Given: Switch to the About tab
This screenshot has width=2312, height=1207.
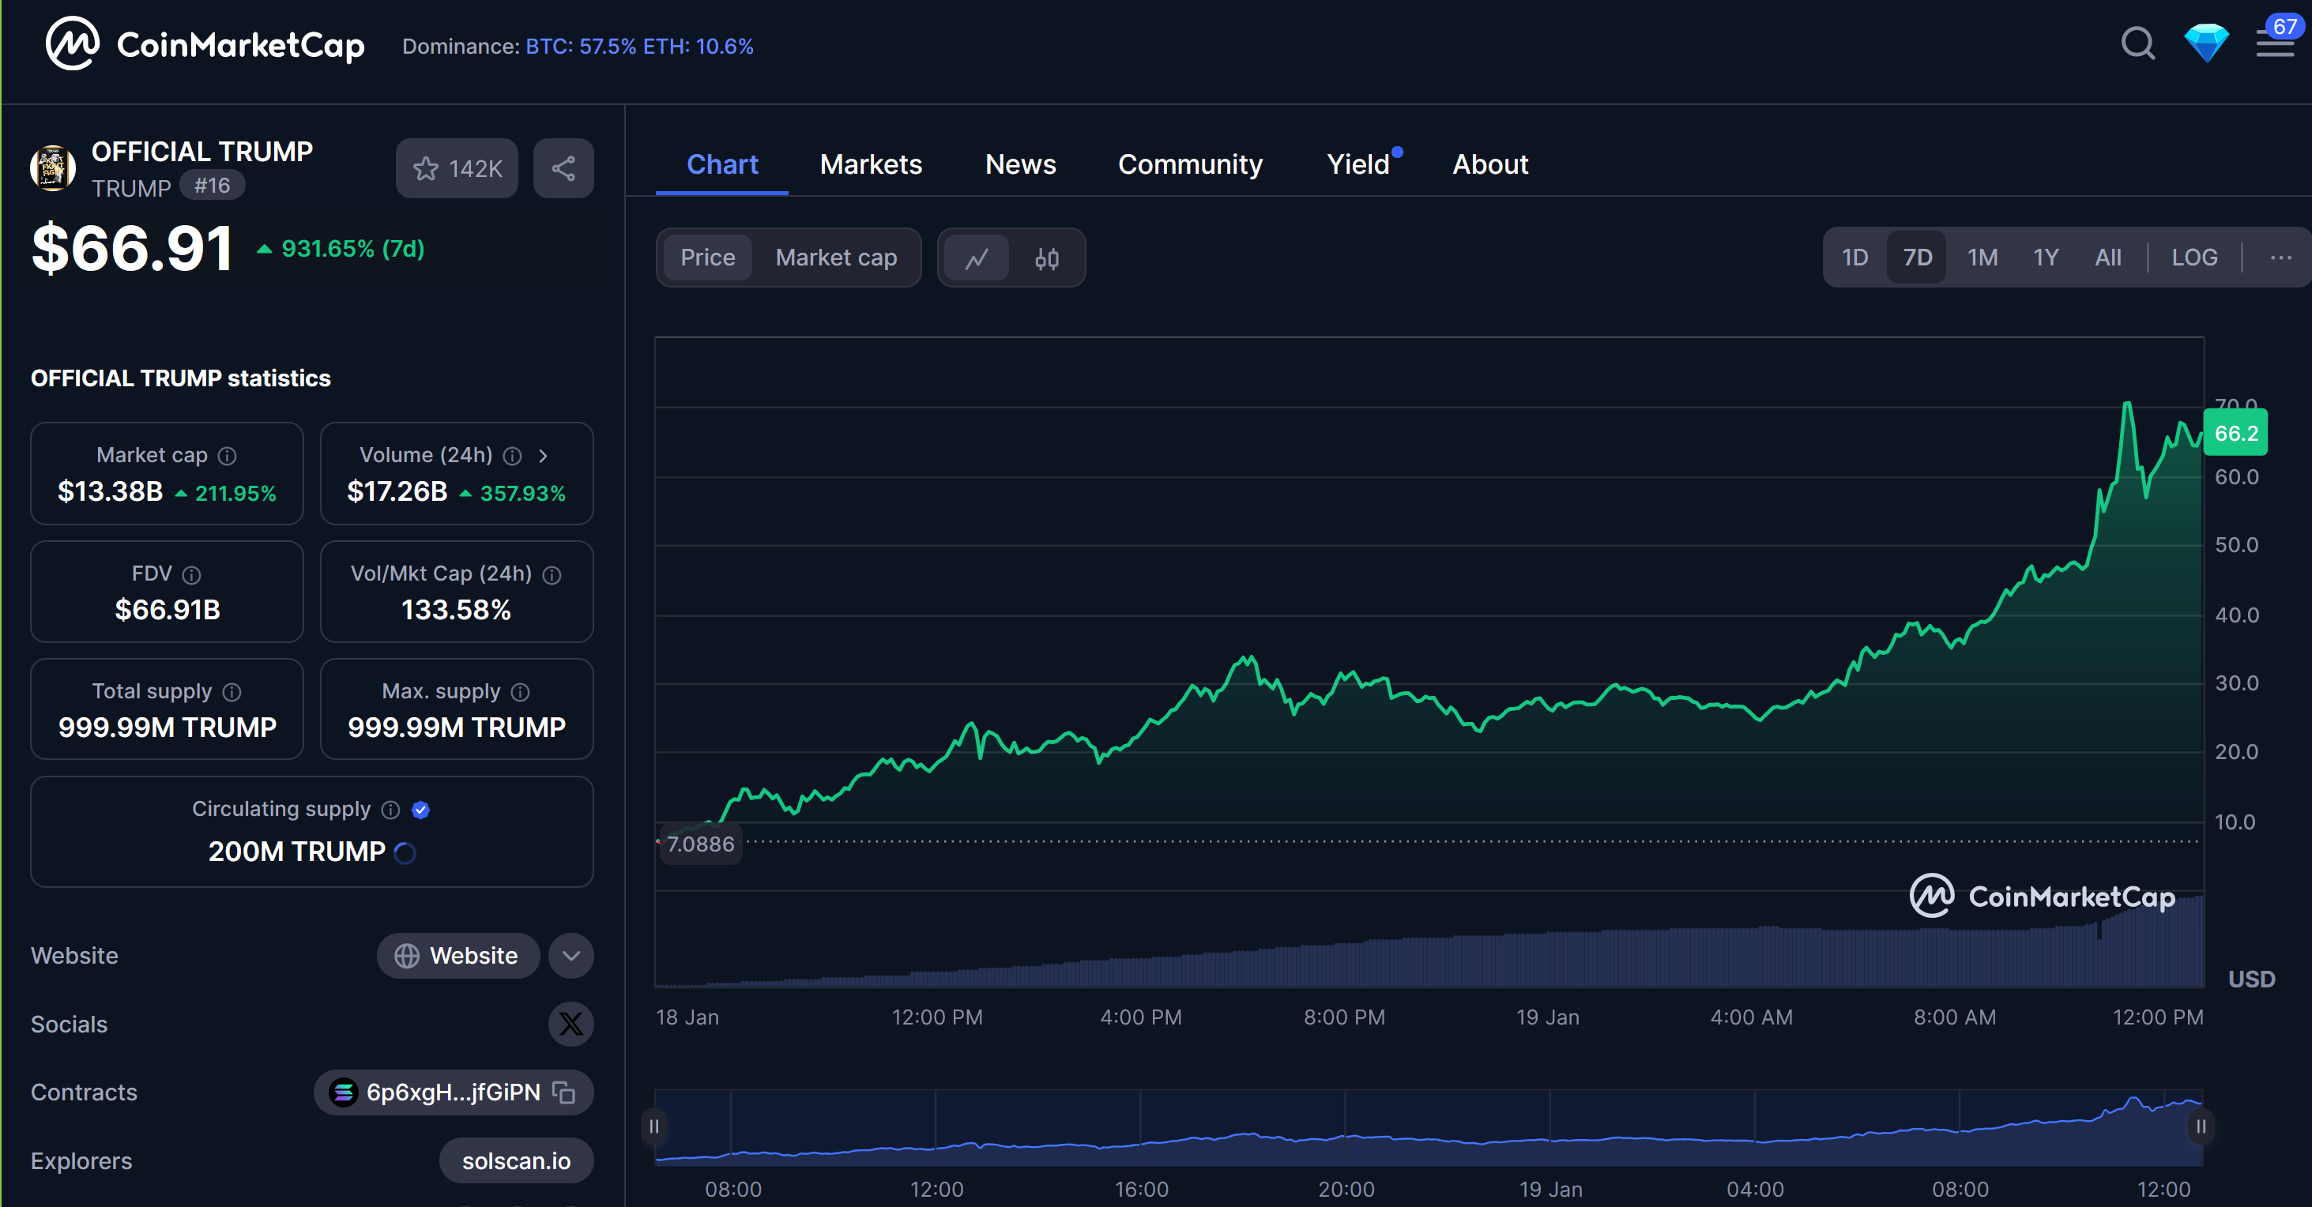Looking at the screenshot, I should [x=1490, y=164].
